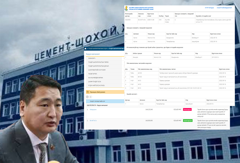The image size is (240, 163).
Task: Click the ҮР ДҮН НИЙТЭЛСЭН ОГНОО label
Action: (x=97, y=85)
